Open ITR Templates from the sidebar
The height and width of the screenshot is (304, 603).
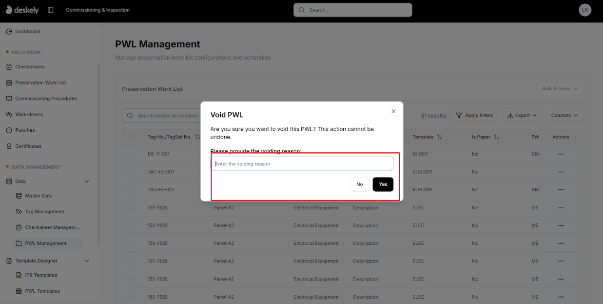coord(41,275)
